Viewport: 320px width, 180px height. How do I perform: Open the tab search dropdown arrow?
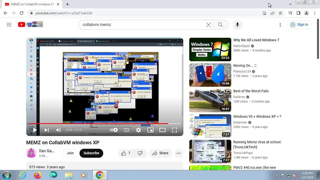[x=290, y=4]
